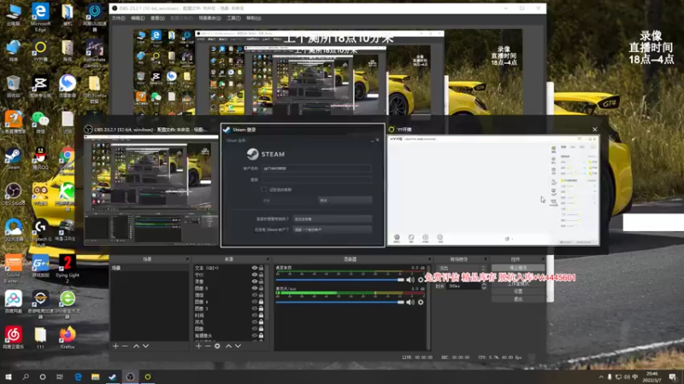Move source up in sources list
Screen dimensions: 684x384
(228, 346)
